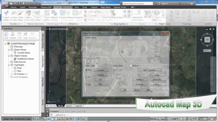The image size is (218, 122).
Task: Click the workspace switching gear icon
Action: (189, 119)
